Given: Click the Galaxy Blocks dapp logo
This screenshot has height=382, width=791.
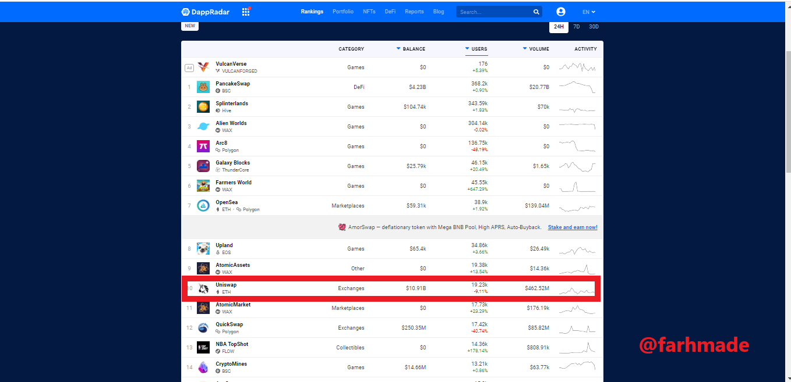Looking at the screenshot, I should [x=203, y=166].
